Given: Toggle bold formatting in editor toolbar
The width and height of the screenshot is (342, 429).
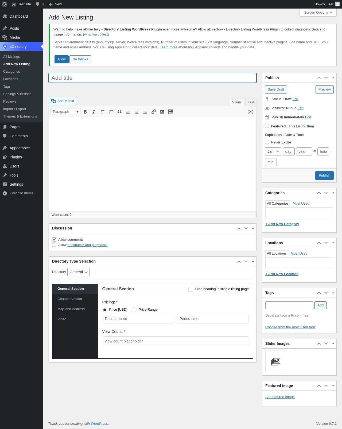Looking at the screenshot, I should 85,112.
